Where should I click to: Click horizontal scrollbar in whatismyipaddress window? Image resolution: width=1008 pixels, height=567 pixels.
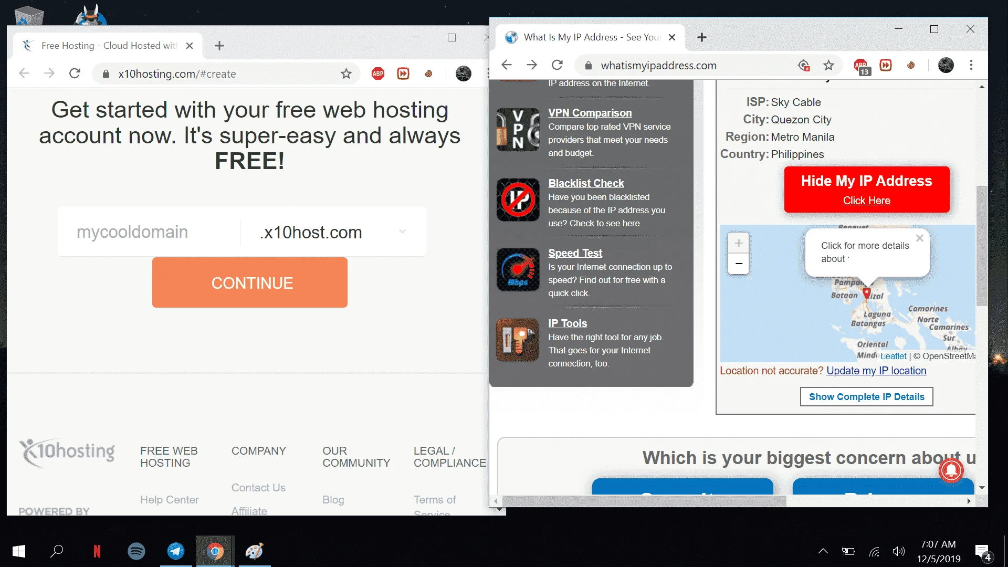[644, 501]
